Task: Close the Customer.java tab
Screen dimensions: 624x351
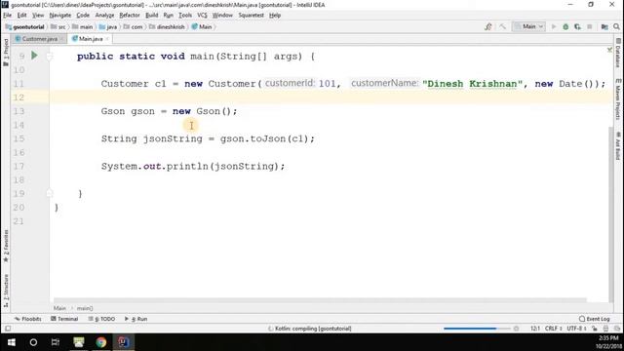Action: point(61,39)
